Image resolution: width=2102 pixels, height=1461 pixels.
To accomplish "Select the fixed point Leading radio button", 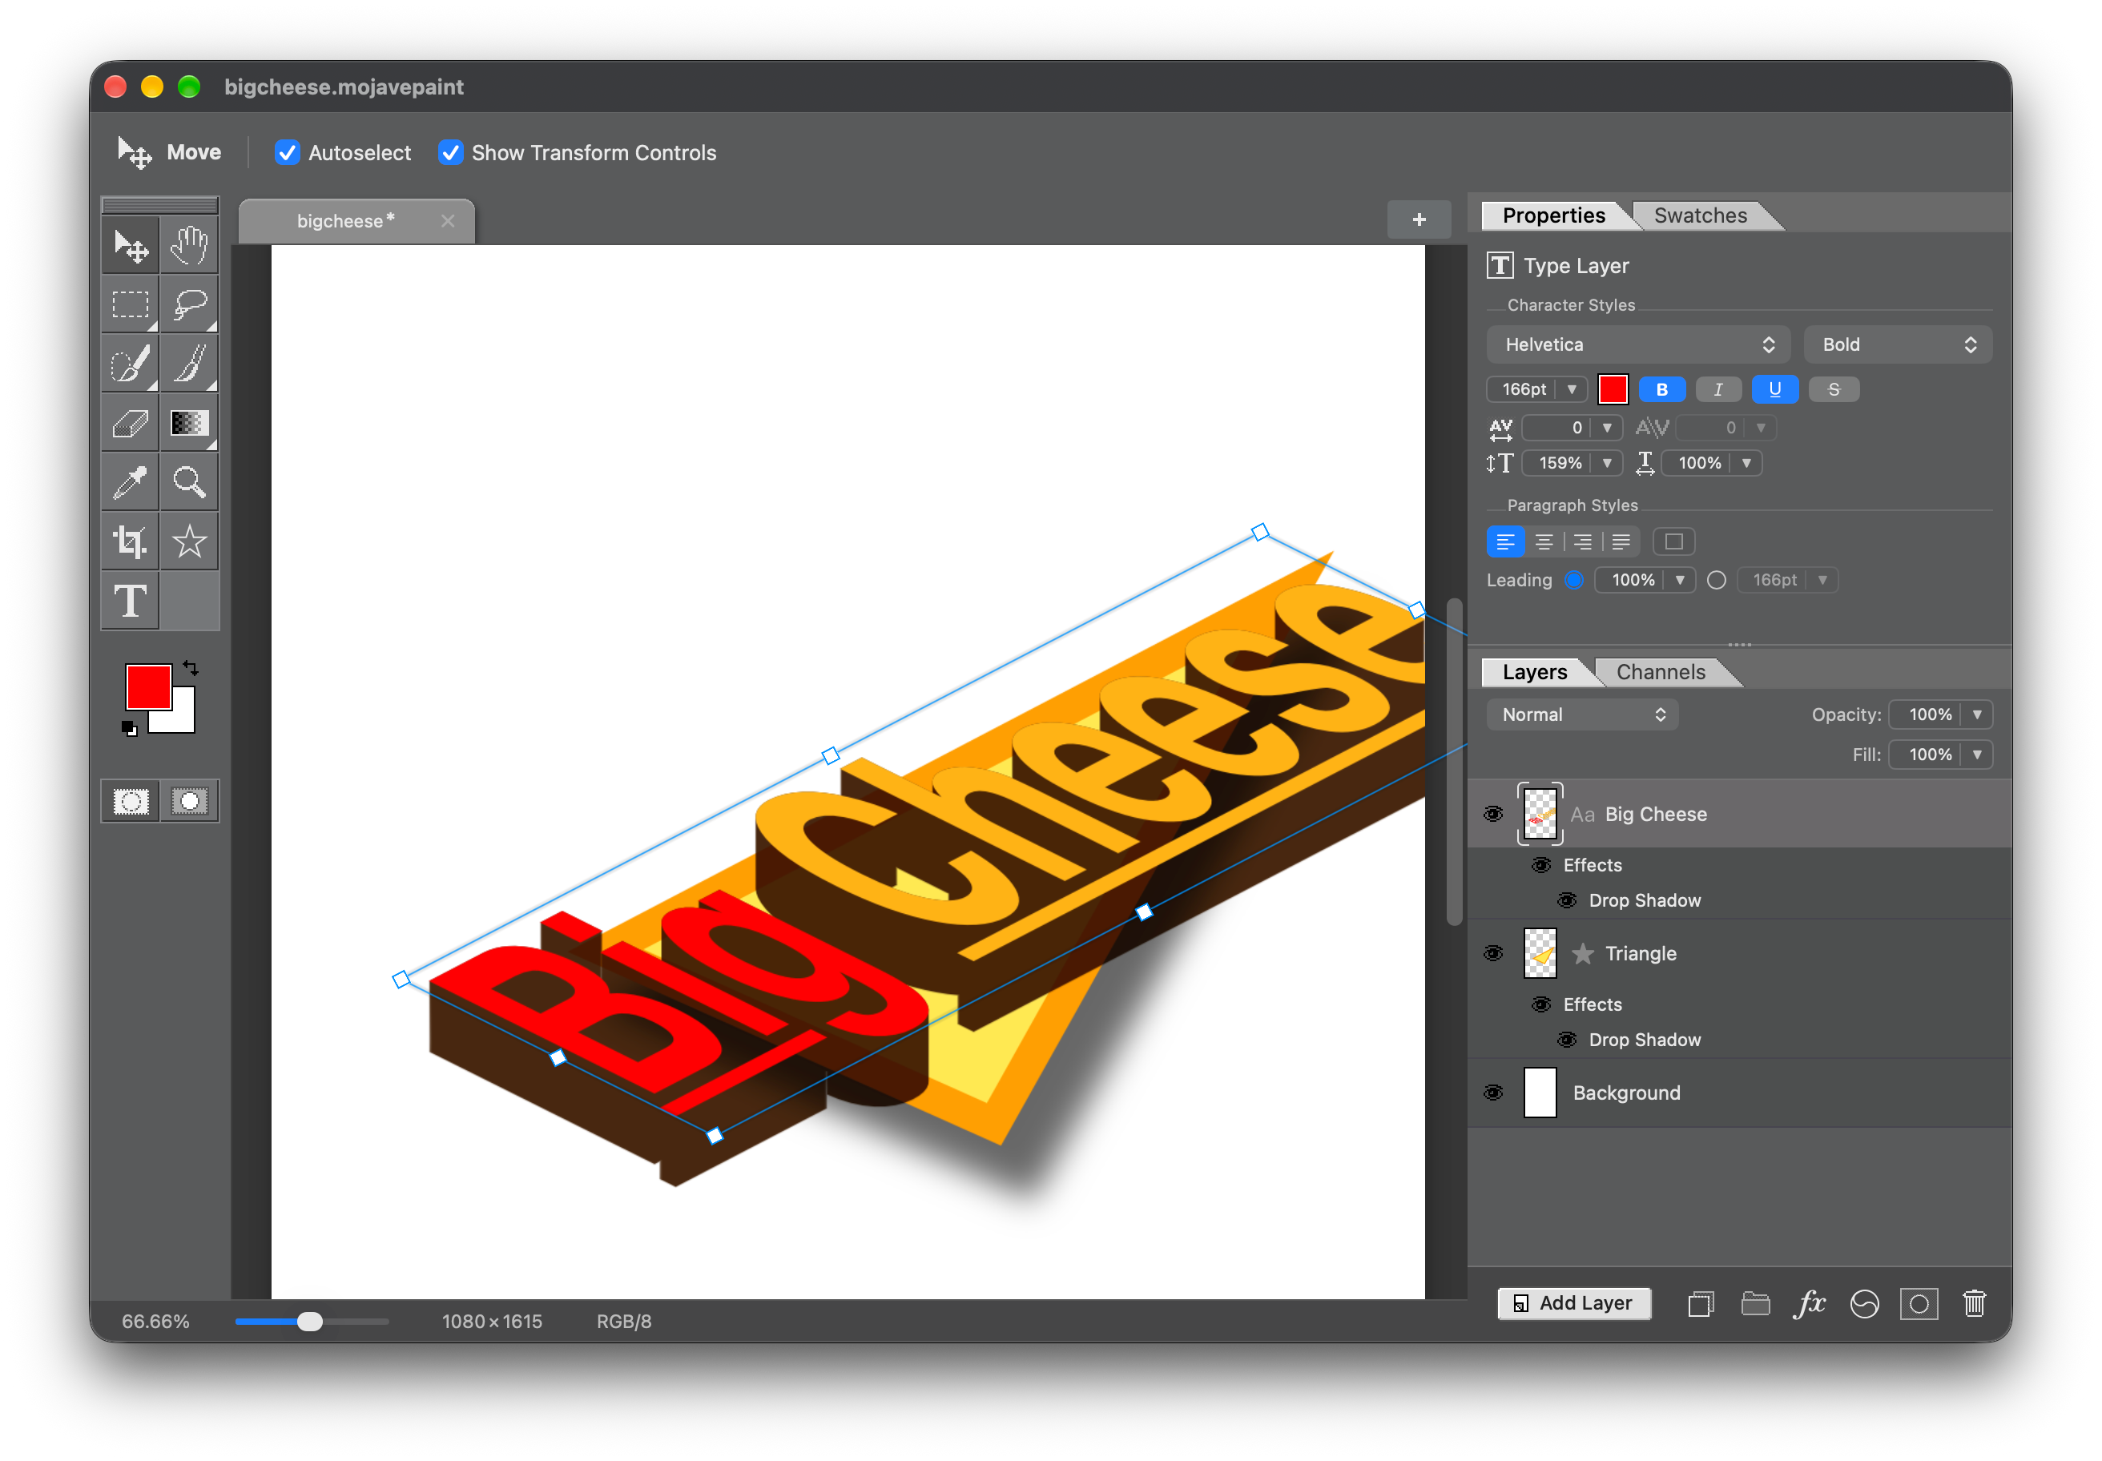I will pos(1717,579).
